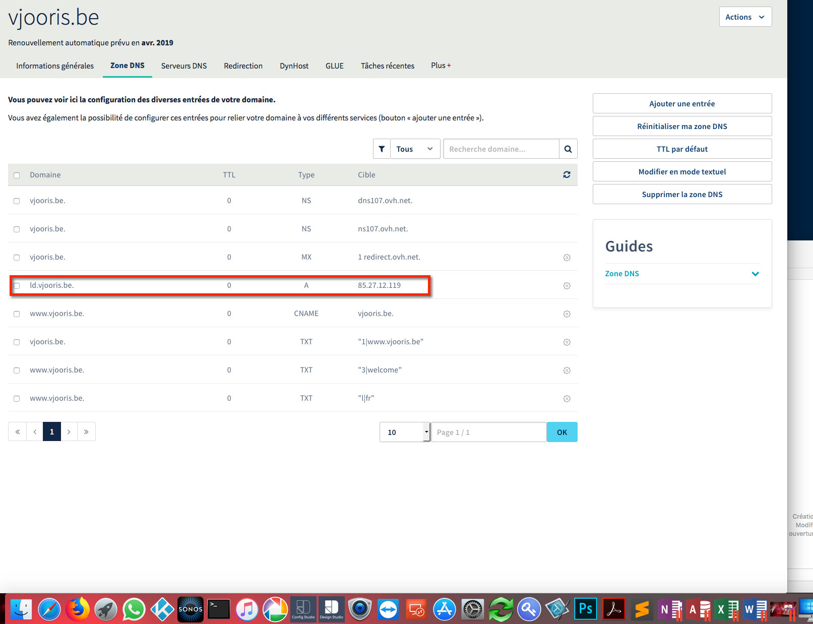Switch to the GLUE tab
The height and width of the screenshot is (624, 813).
(335, 66)
